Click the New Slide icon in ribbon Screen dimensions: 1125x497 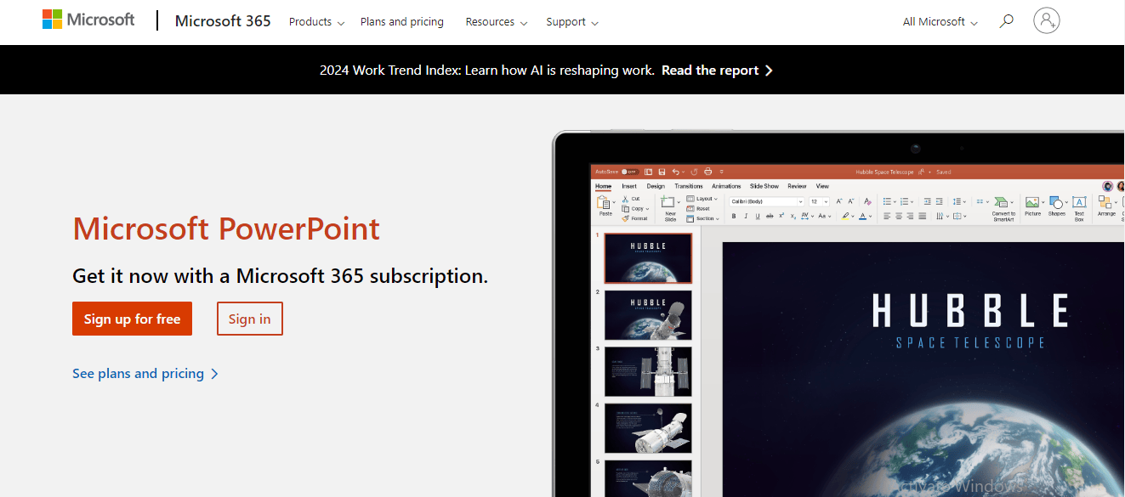click(x=670, y=206)
